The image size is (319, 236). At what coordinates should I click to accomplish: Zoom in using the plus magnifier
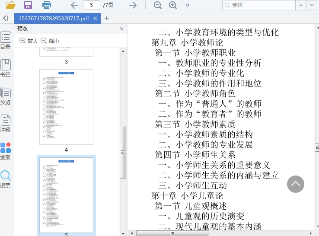pyautogui.click(x=173, y=5)
